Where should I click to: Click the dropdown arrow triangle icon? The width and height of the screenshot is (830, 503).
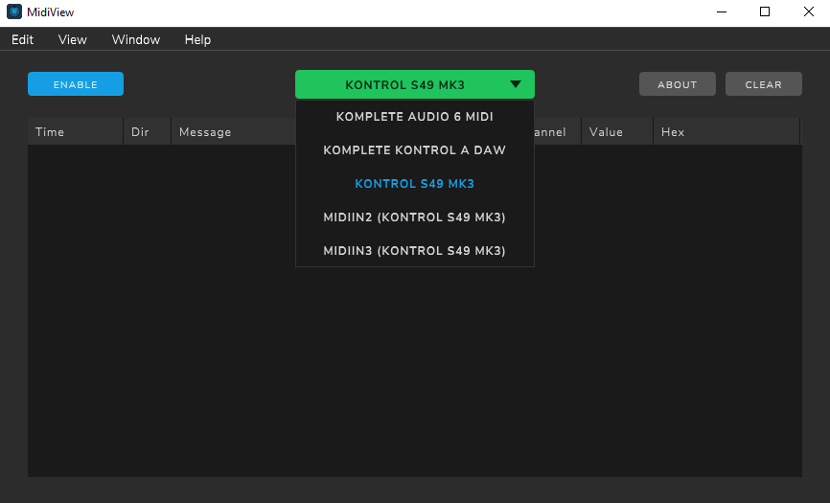pyautogui.click(x=516, y=84)
